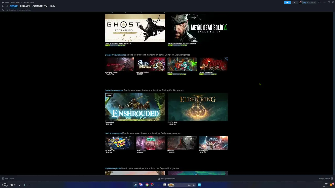Open Ghost of Tsushima Director's Cut banner
Screen dimensions: 335x188
135,28
